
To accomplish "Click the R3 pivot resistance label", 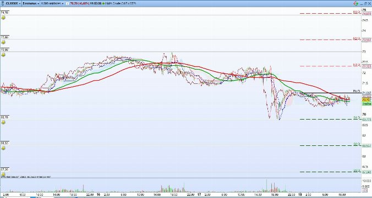I will point(357,12).
